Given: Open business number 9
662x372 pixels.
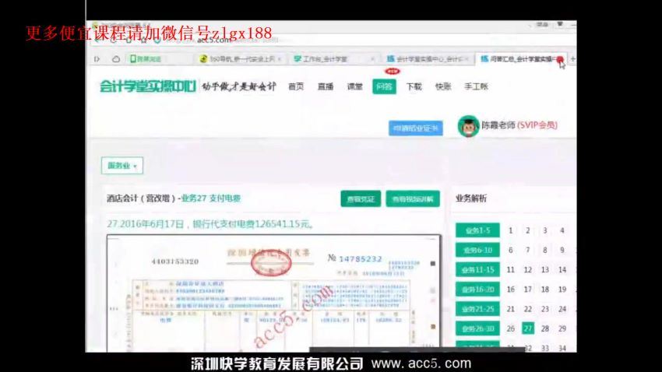Looking at the screenshot, I should pos(562,250).
